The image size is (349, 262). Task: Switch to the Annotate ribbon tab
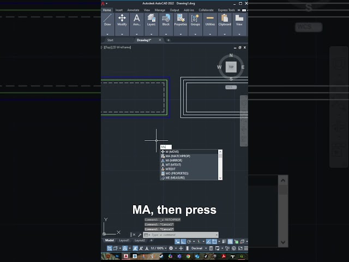pyautogui.click(x=133, y=10)
